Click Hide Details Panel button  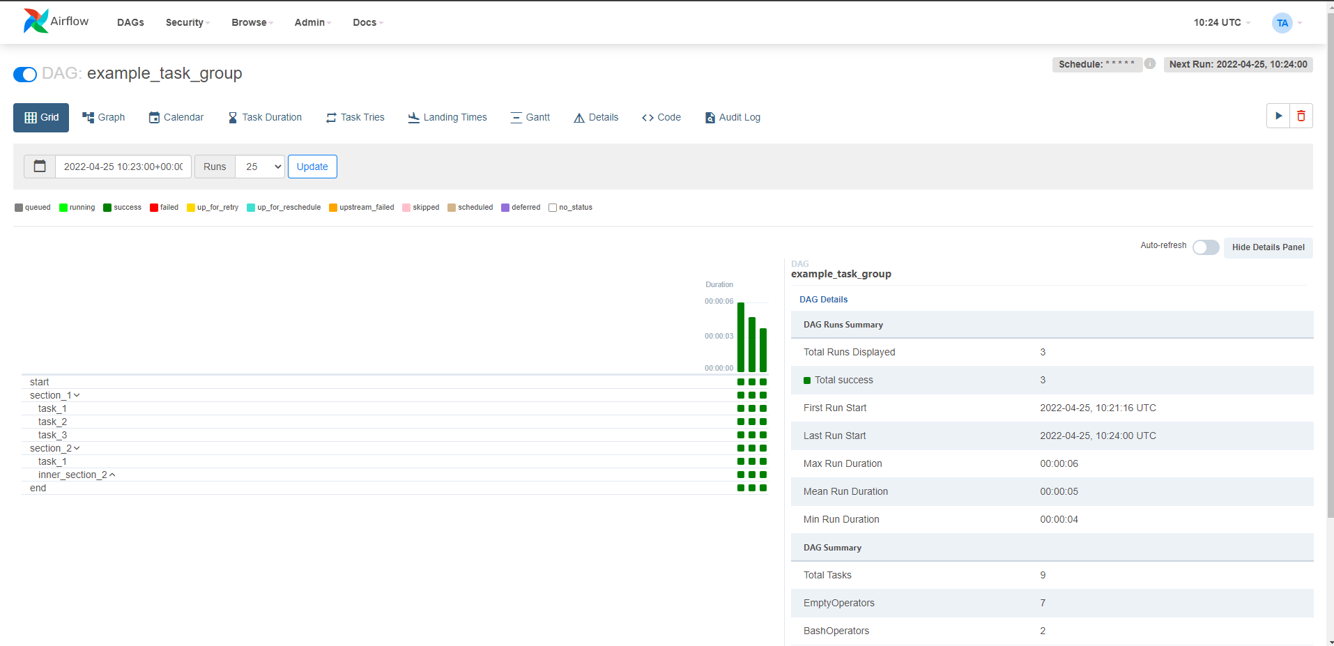[x=1268, y=247]
